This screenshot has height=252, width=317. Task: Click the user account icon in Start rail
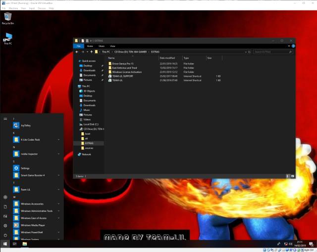pyautogui.click(x=5, y=197)
